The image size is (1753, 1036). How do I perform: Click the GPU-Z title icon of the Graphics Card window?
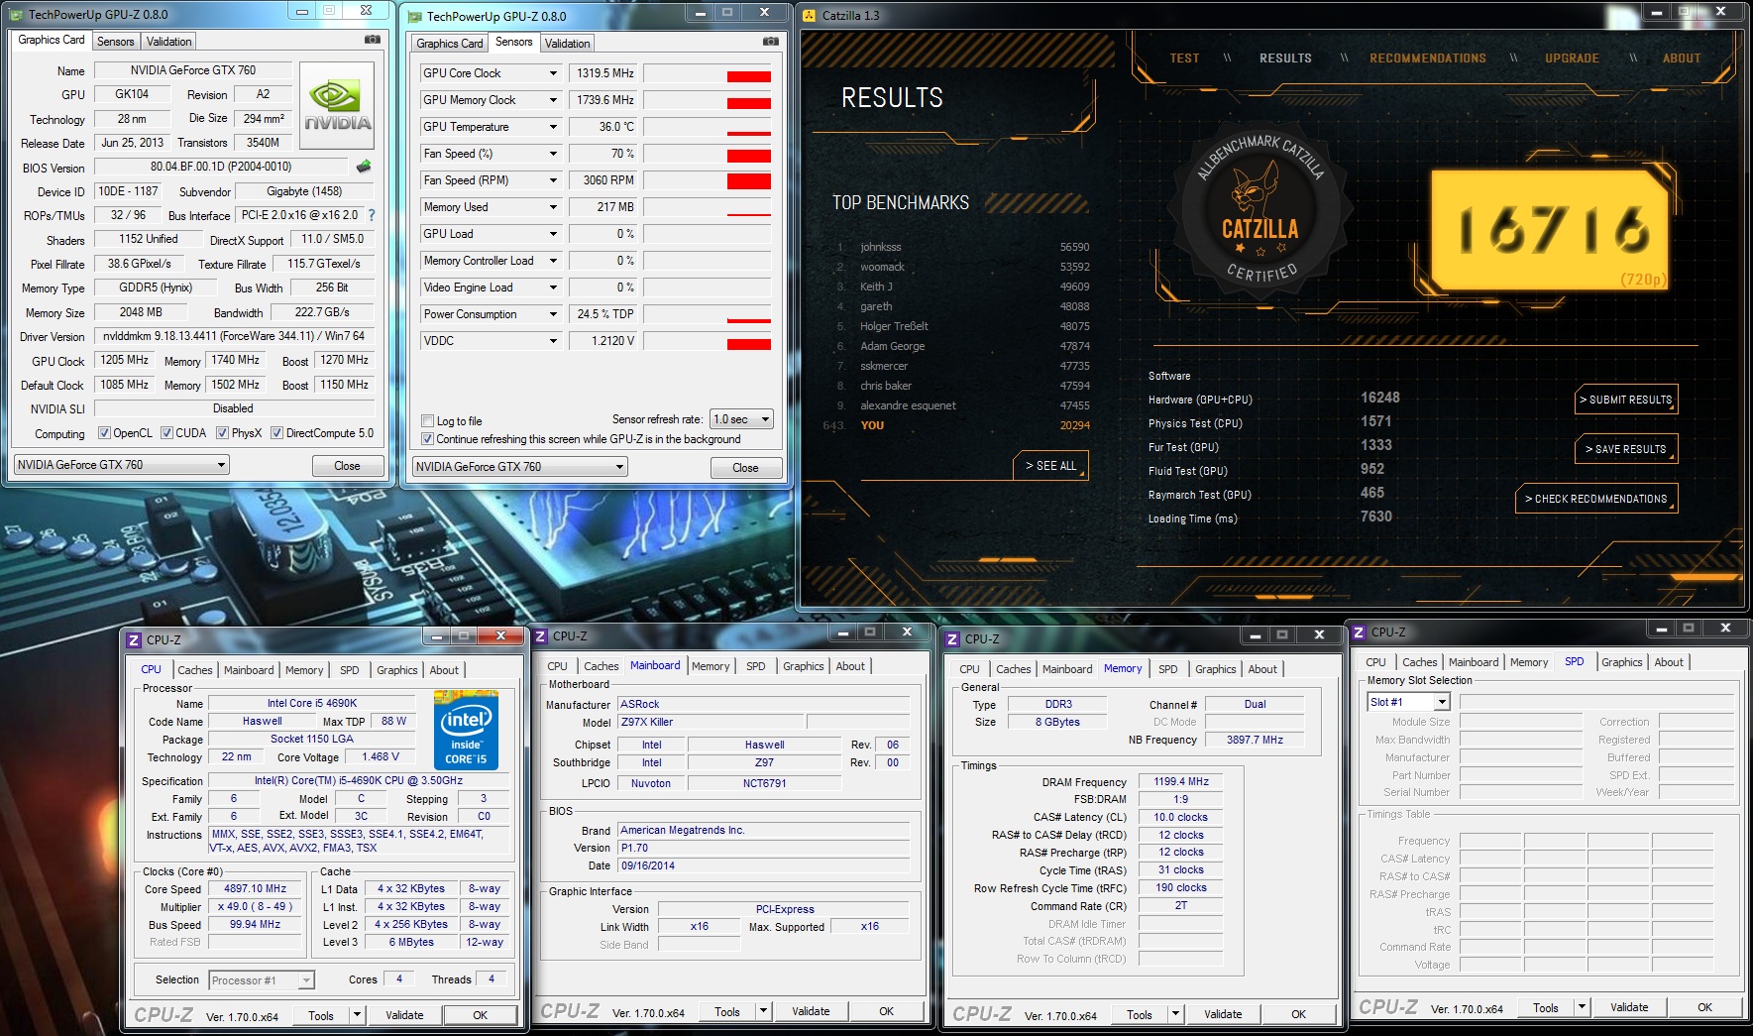pos(16,15)
